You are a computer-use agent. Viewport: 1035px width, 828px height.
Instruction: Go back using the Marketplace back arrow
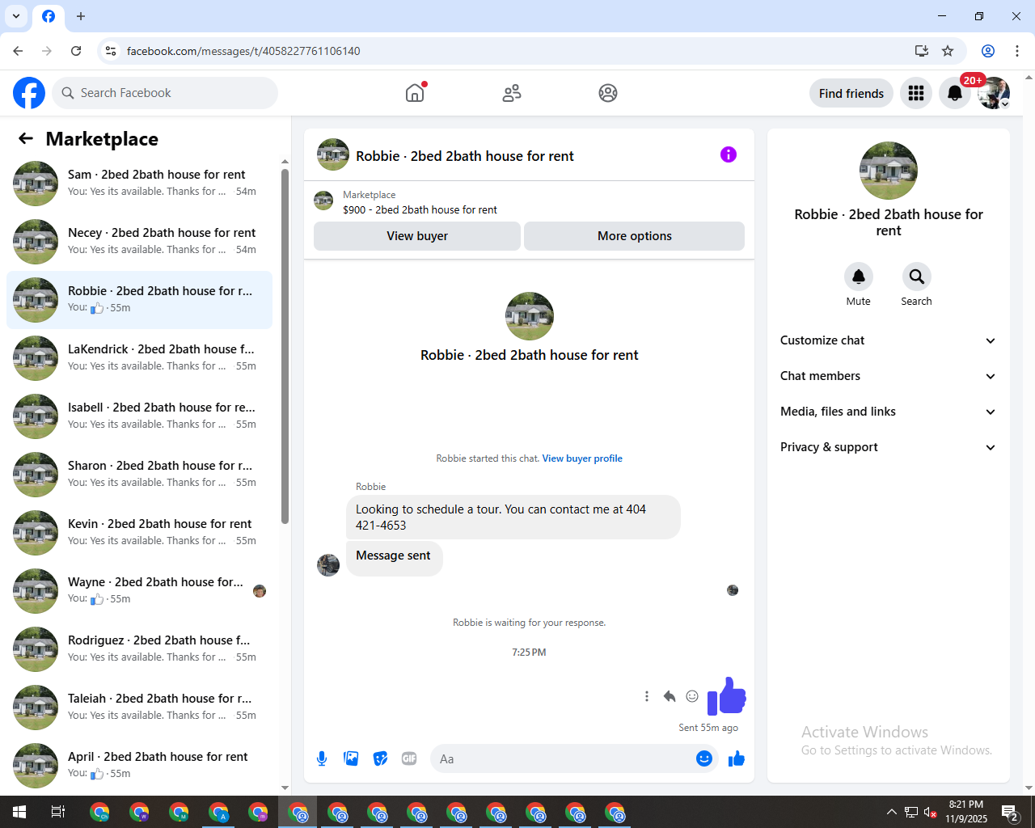[x=26, y=139]
